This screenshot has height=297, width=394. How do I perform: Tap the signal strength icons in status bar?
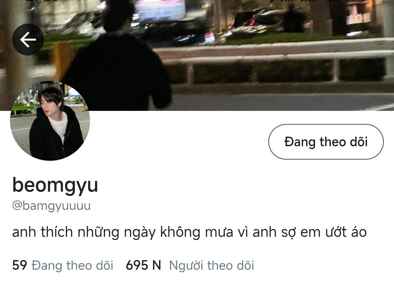coord(299,1)
